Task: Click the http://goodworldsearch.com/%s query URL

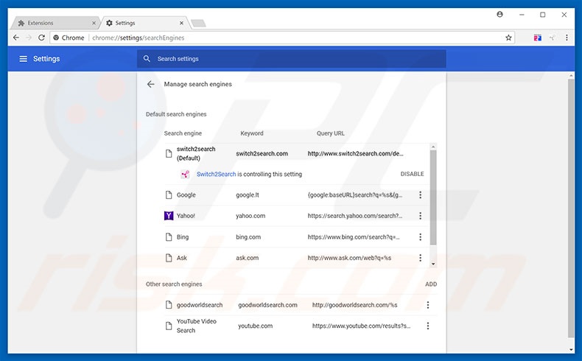Action: click(355, 304)
